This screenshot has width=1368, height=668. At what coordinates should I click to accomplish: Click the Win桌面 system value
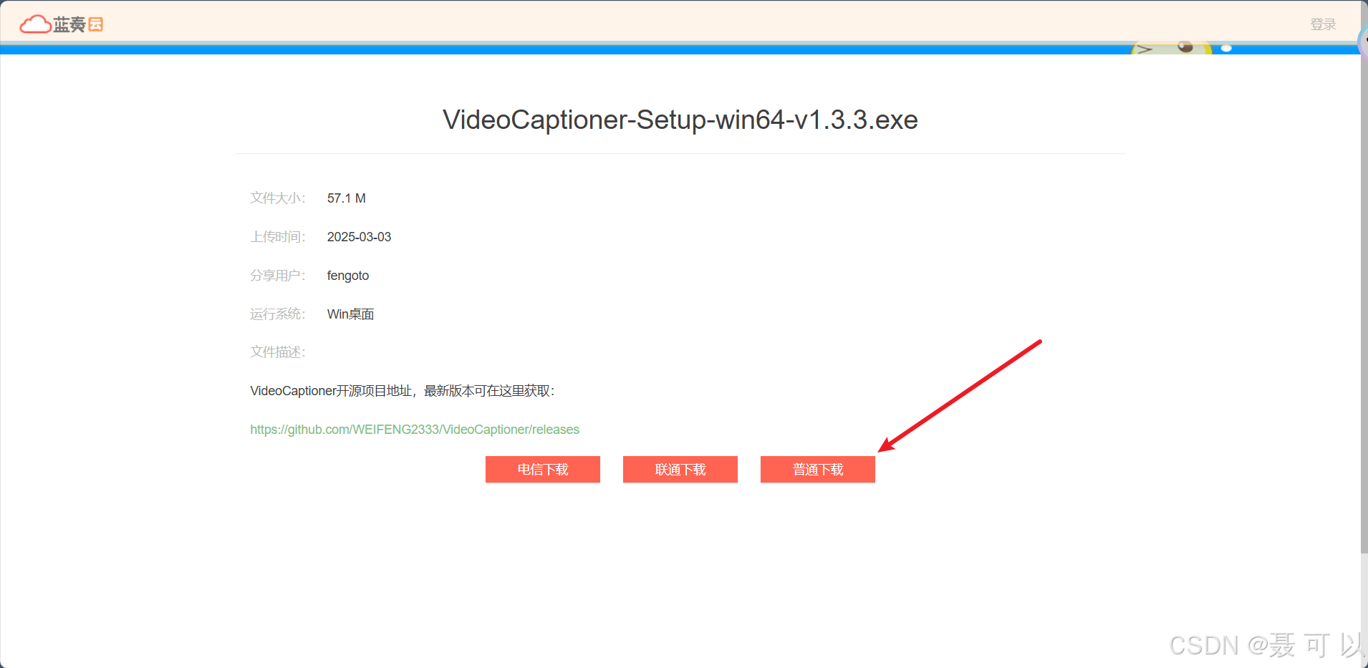(351, 314)
